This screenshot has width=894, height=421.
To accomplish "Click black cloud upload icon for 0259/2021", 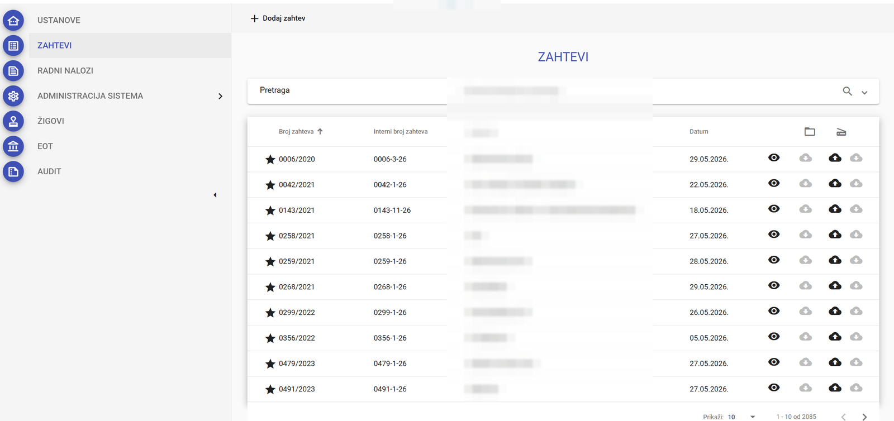I will [835, 260].
